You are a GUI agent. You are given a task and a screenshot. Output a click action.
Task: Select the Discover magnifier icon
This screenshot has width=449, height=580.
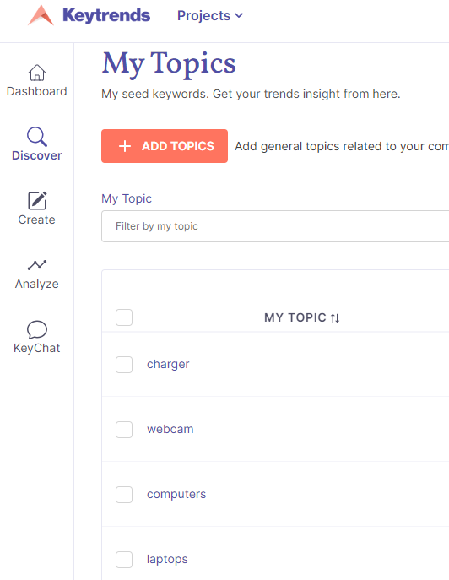37,137
